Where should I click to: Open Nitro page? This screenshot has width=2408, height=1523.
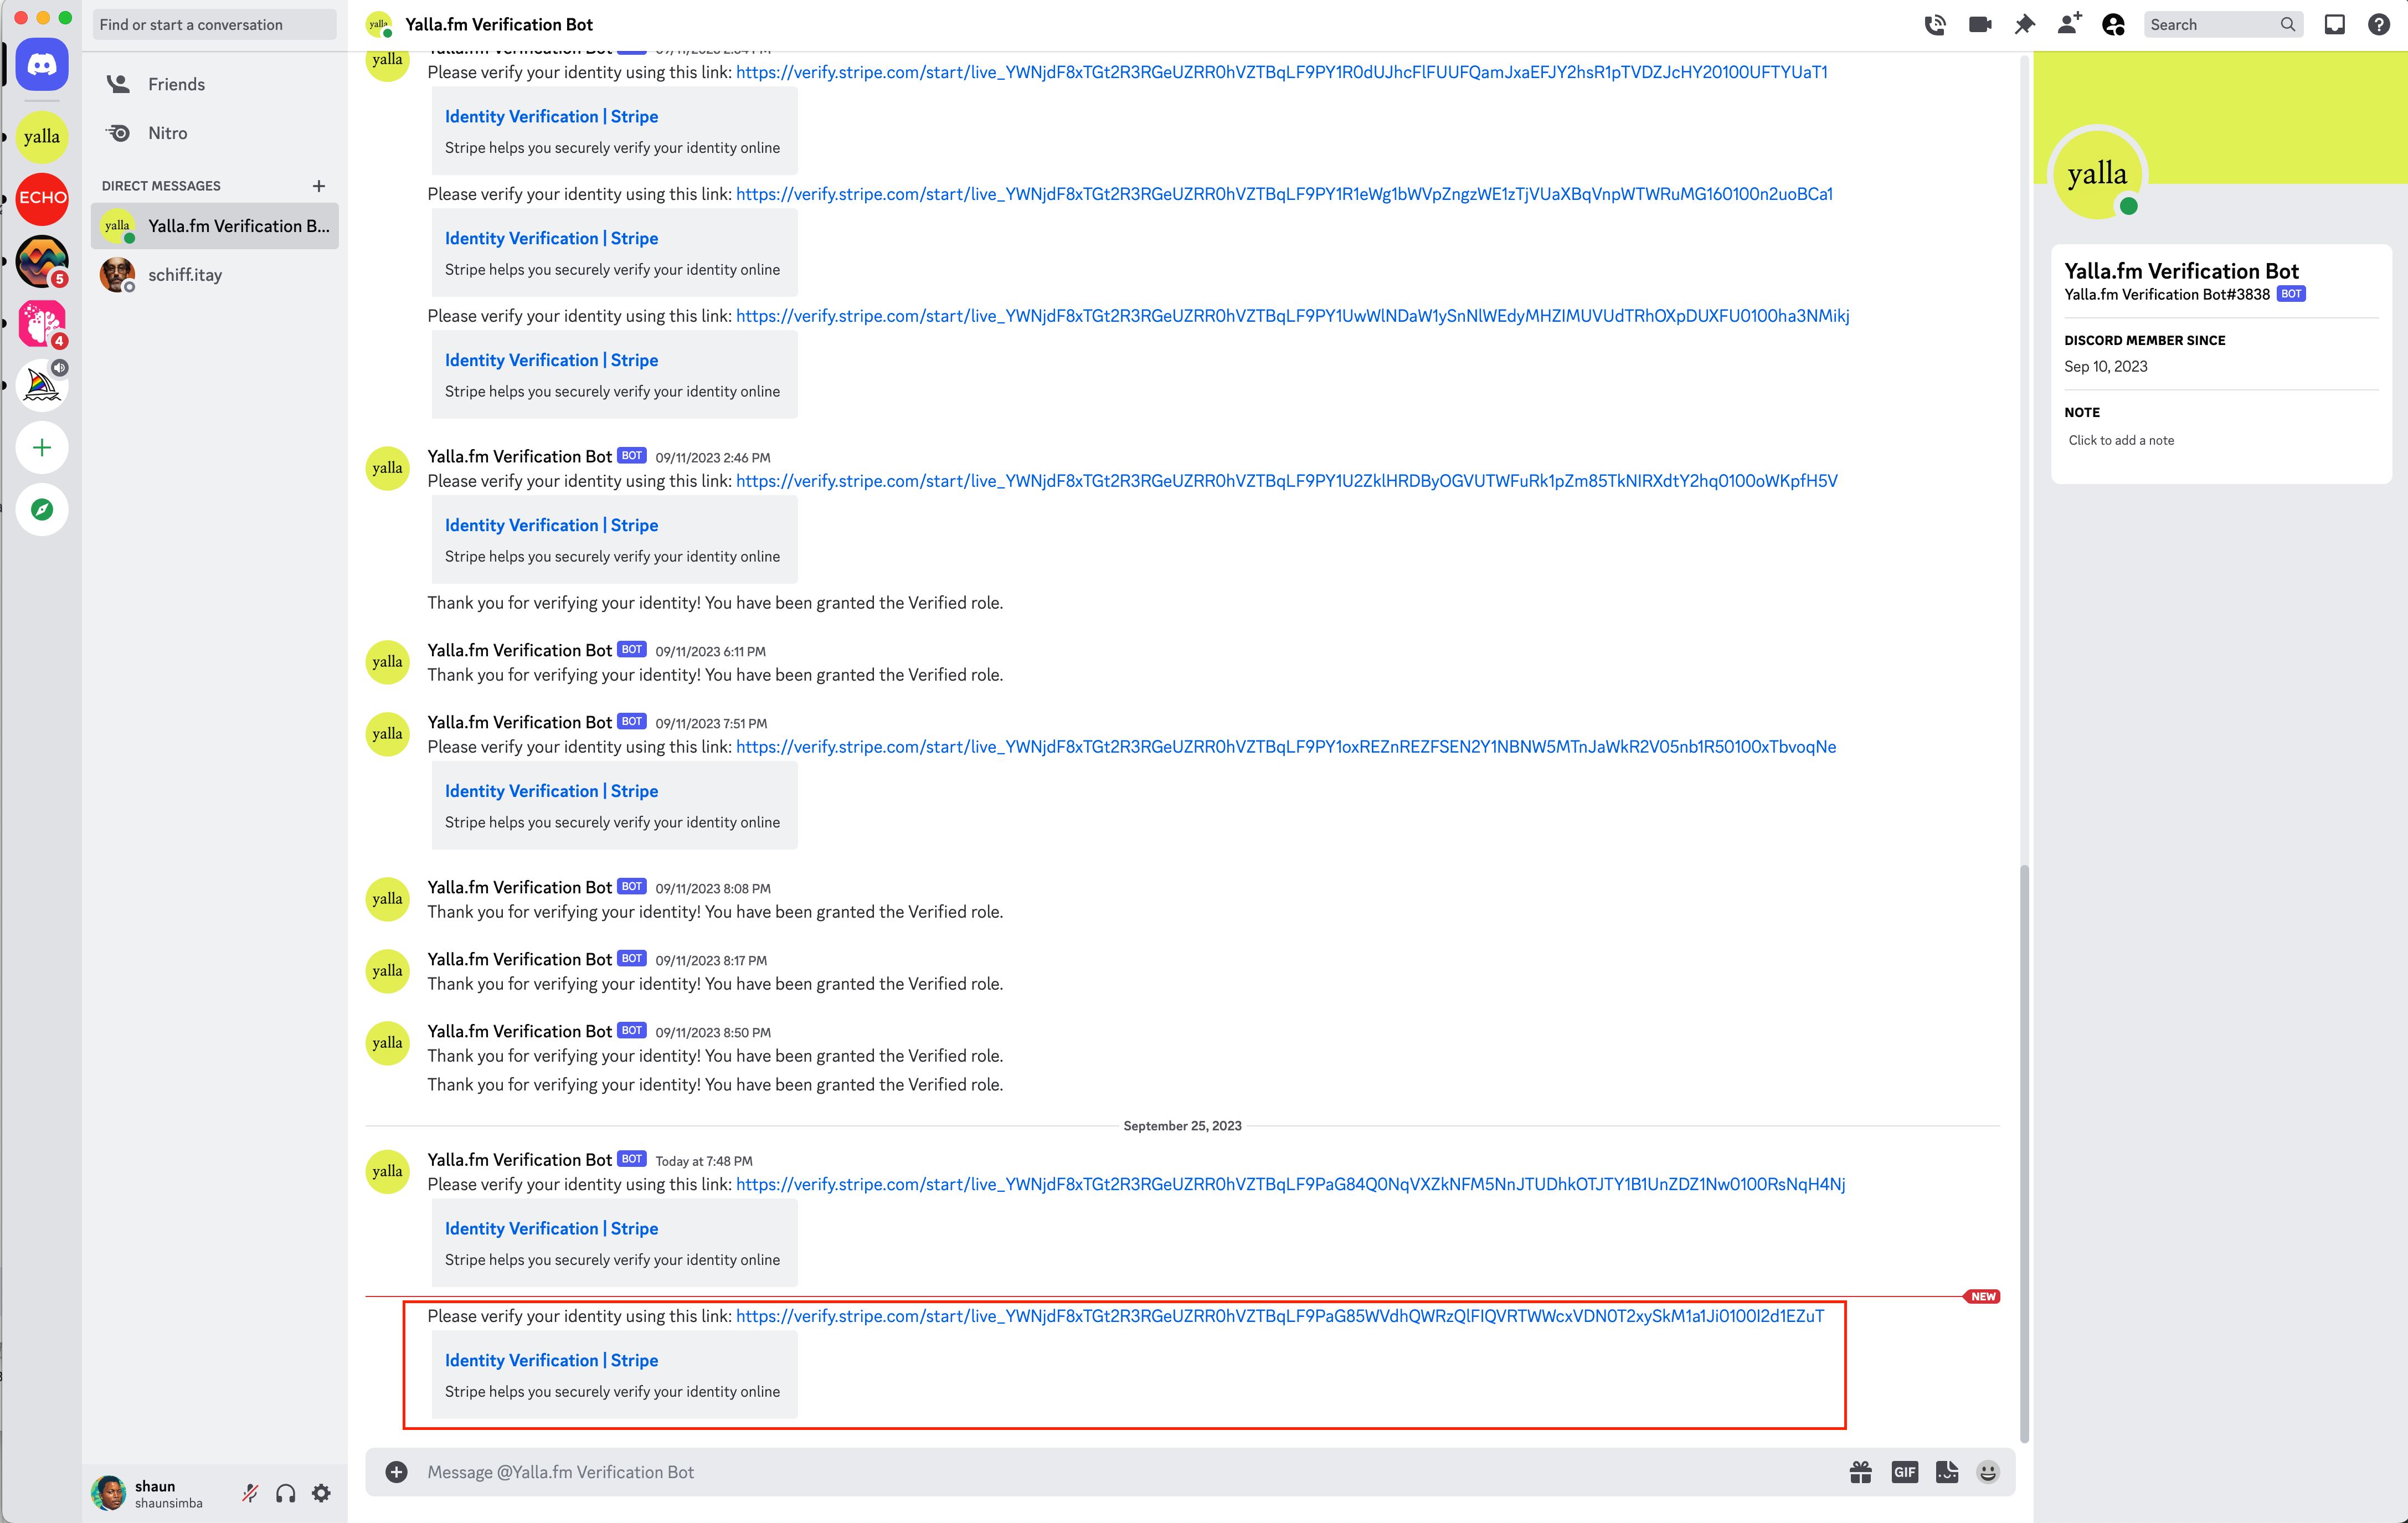coord(215,133)
